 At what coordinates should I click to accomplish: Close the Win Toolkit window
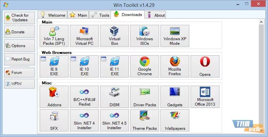click(x=258, y=4)
